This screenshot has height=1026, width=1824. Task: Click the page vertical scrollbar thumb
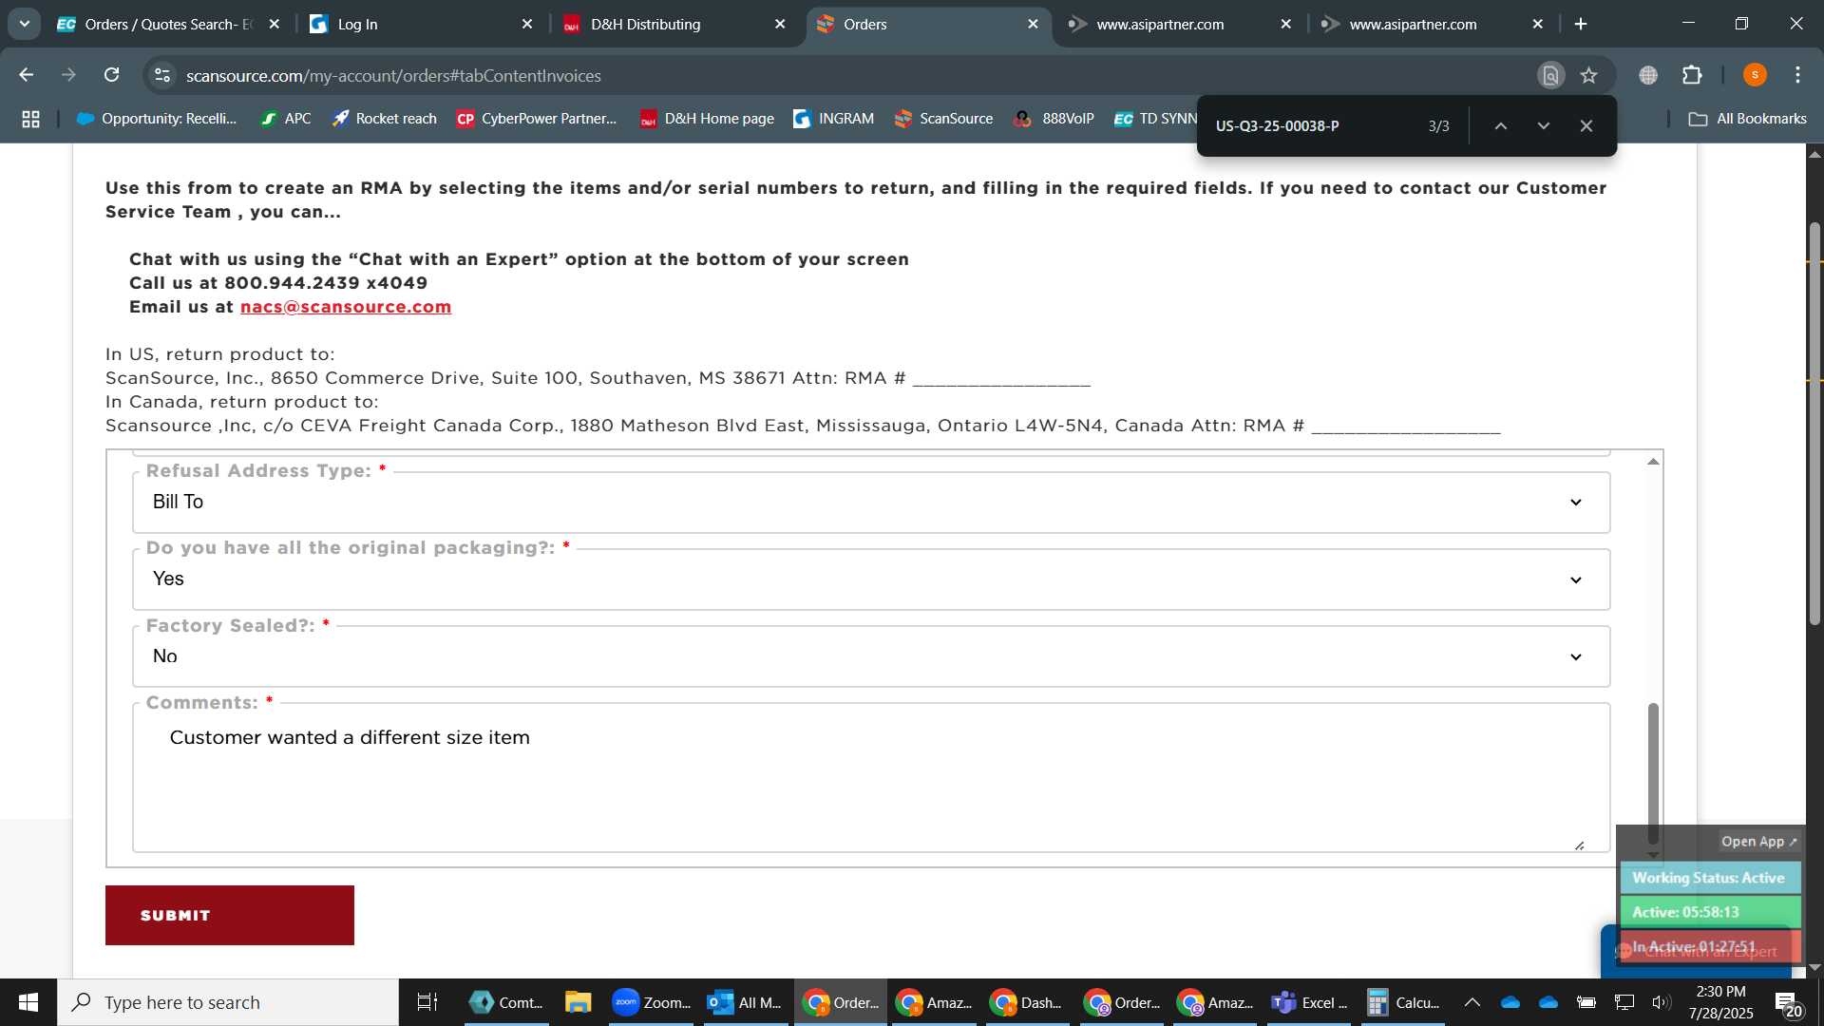(1814, 423)
